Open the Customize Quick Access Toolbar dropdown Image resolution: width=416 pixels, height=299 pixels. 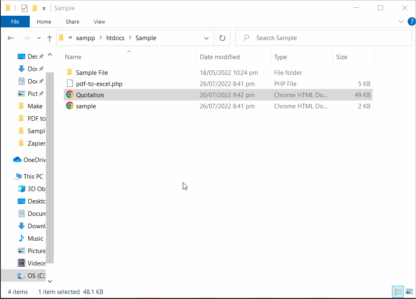(x=44, y=9)
